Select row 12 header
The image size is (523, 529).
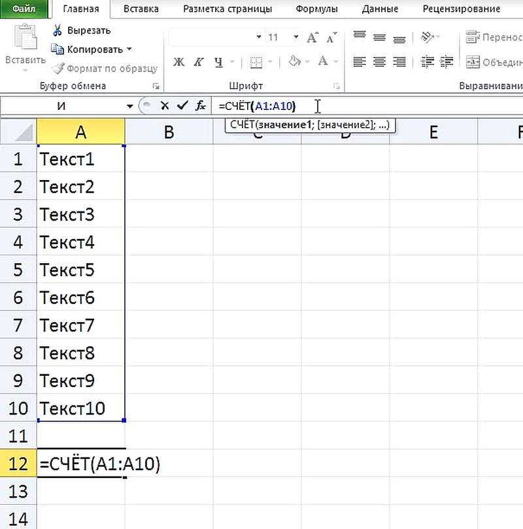(x=18, y=464)
